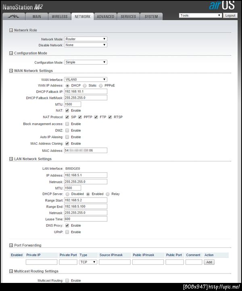Image resolution: width=242 pixels, height=291 pixels.
Task: Click the Lease Time field
Action: (x=86, y=219)
